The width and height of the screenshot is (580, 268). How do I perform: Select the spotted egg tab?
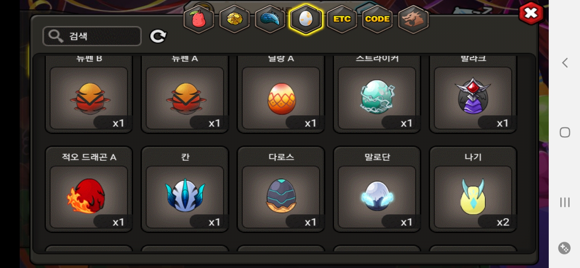tap(306, 19)
